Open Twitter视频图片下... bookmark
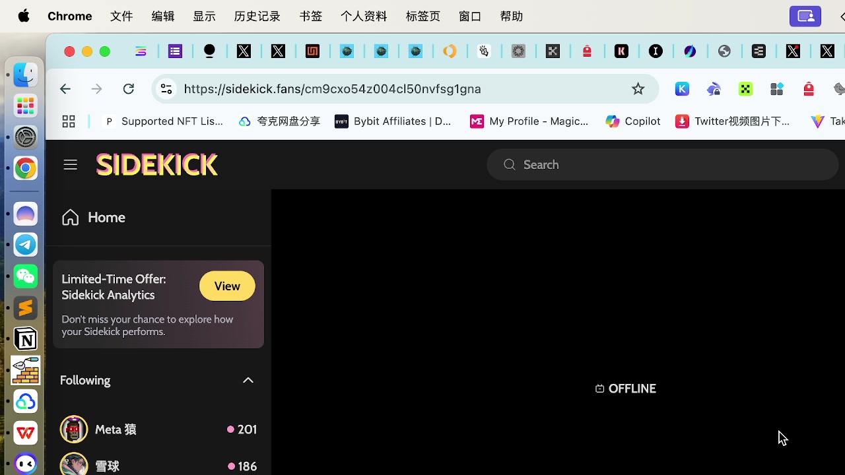 click(x=733, y=121)
